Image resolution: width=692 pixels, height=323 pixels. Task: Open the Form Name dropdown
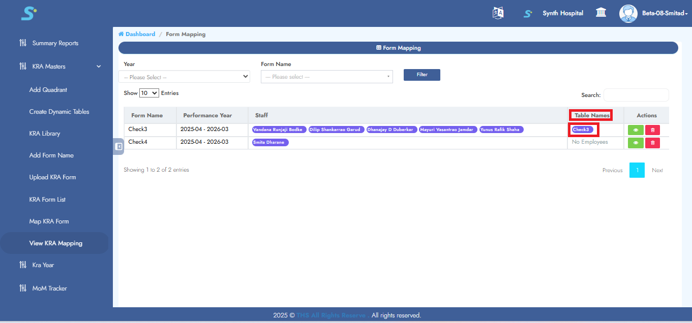coord(326,76)
